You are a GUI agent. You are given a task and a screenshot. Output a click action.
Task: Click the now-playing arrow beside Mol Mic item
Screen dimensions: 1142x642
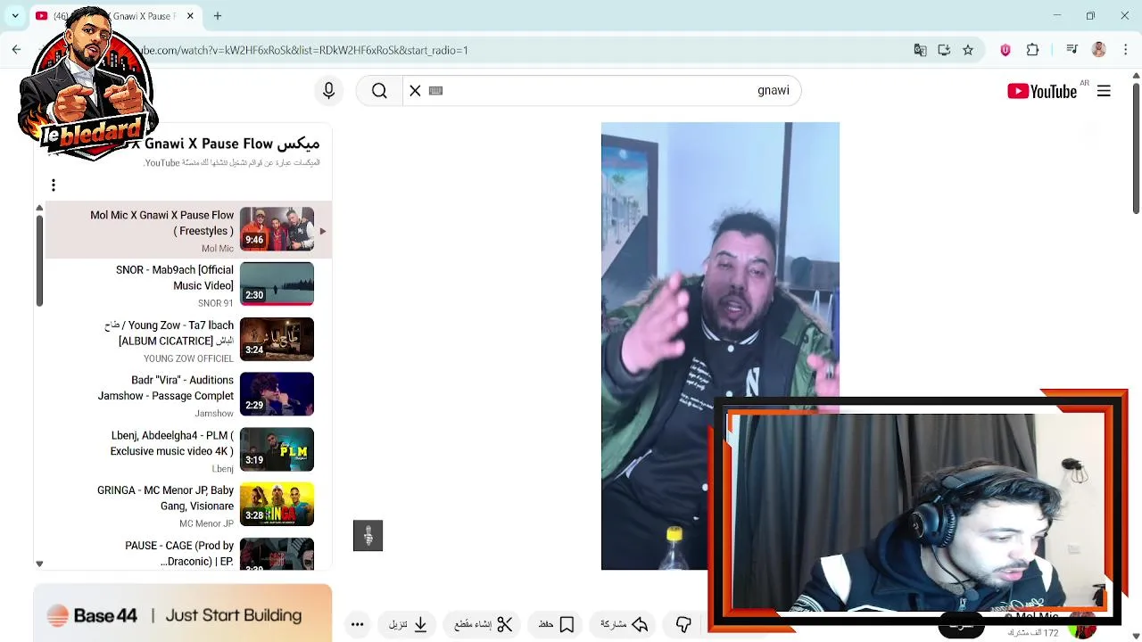coord(322,231)
